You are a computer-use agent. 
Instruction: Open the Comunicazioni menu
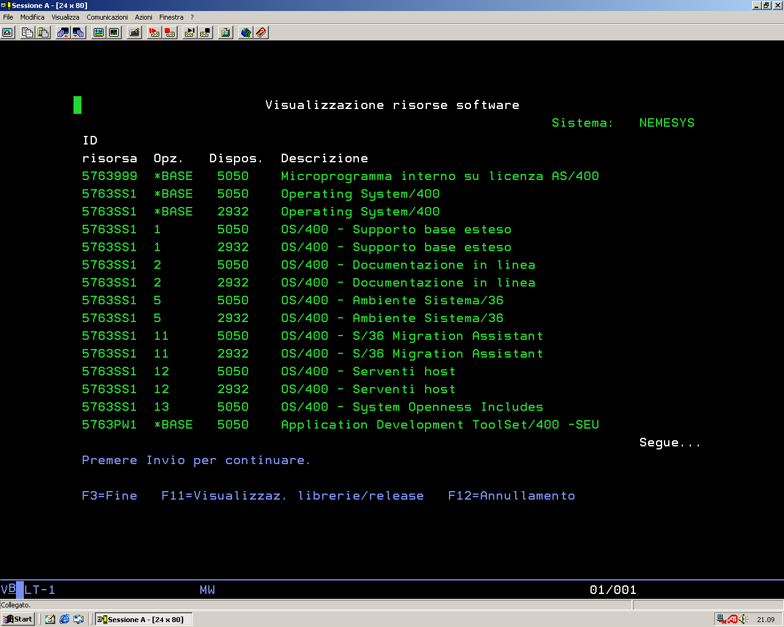tap(107, 17)
